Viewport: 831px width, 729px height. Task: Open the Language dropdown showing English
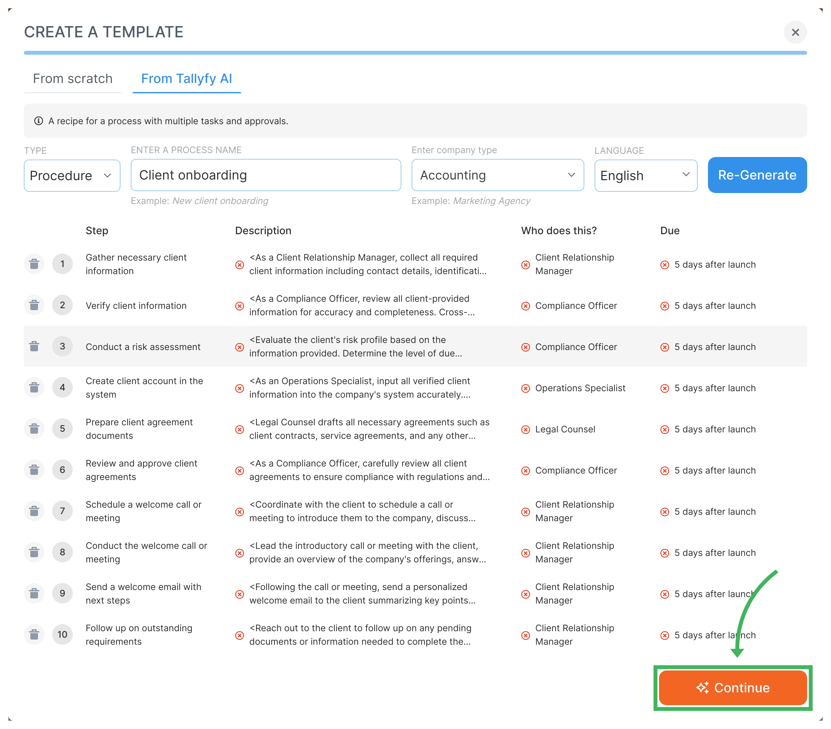[x=645, y=175]
